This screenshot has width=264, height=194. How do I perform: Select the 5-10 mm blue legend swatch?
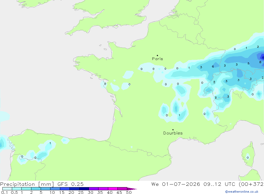(x=46, y=189)
